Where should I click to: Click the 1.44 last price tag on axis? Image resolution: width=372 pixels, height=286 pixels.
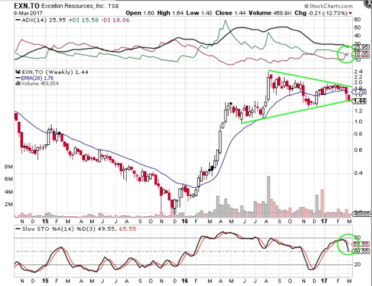pyautogui.click(x=359, y=101)
